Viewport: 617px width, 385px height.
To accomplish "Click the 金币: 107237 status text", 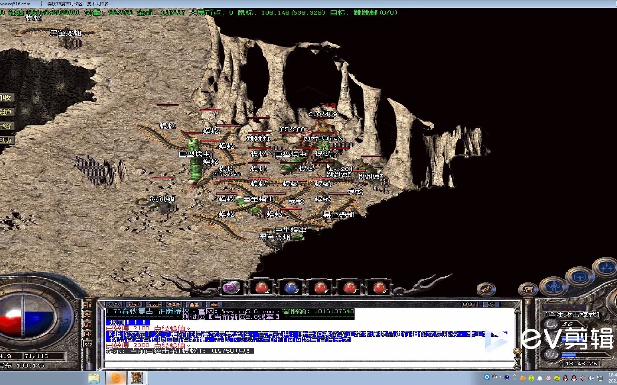I will tap(161, 12).
